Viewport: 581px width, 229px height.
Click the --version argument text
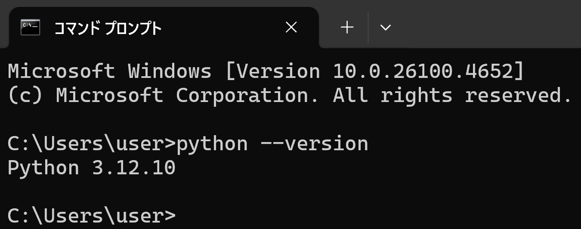(315, 144)
